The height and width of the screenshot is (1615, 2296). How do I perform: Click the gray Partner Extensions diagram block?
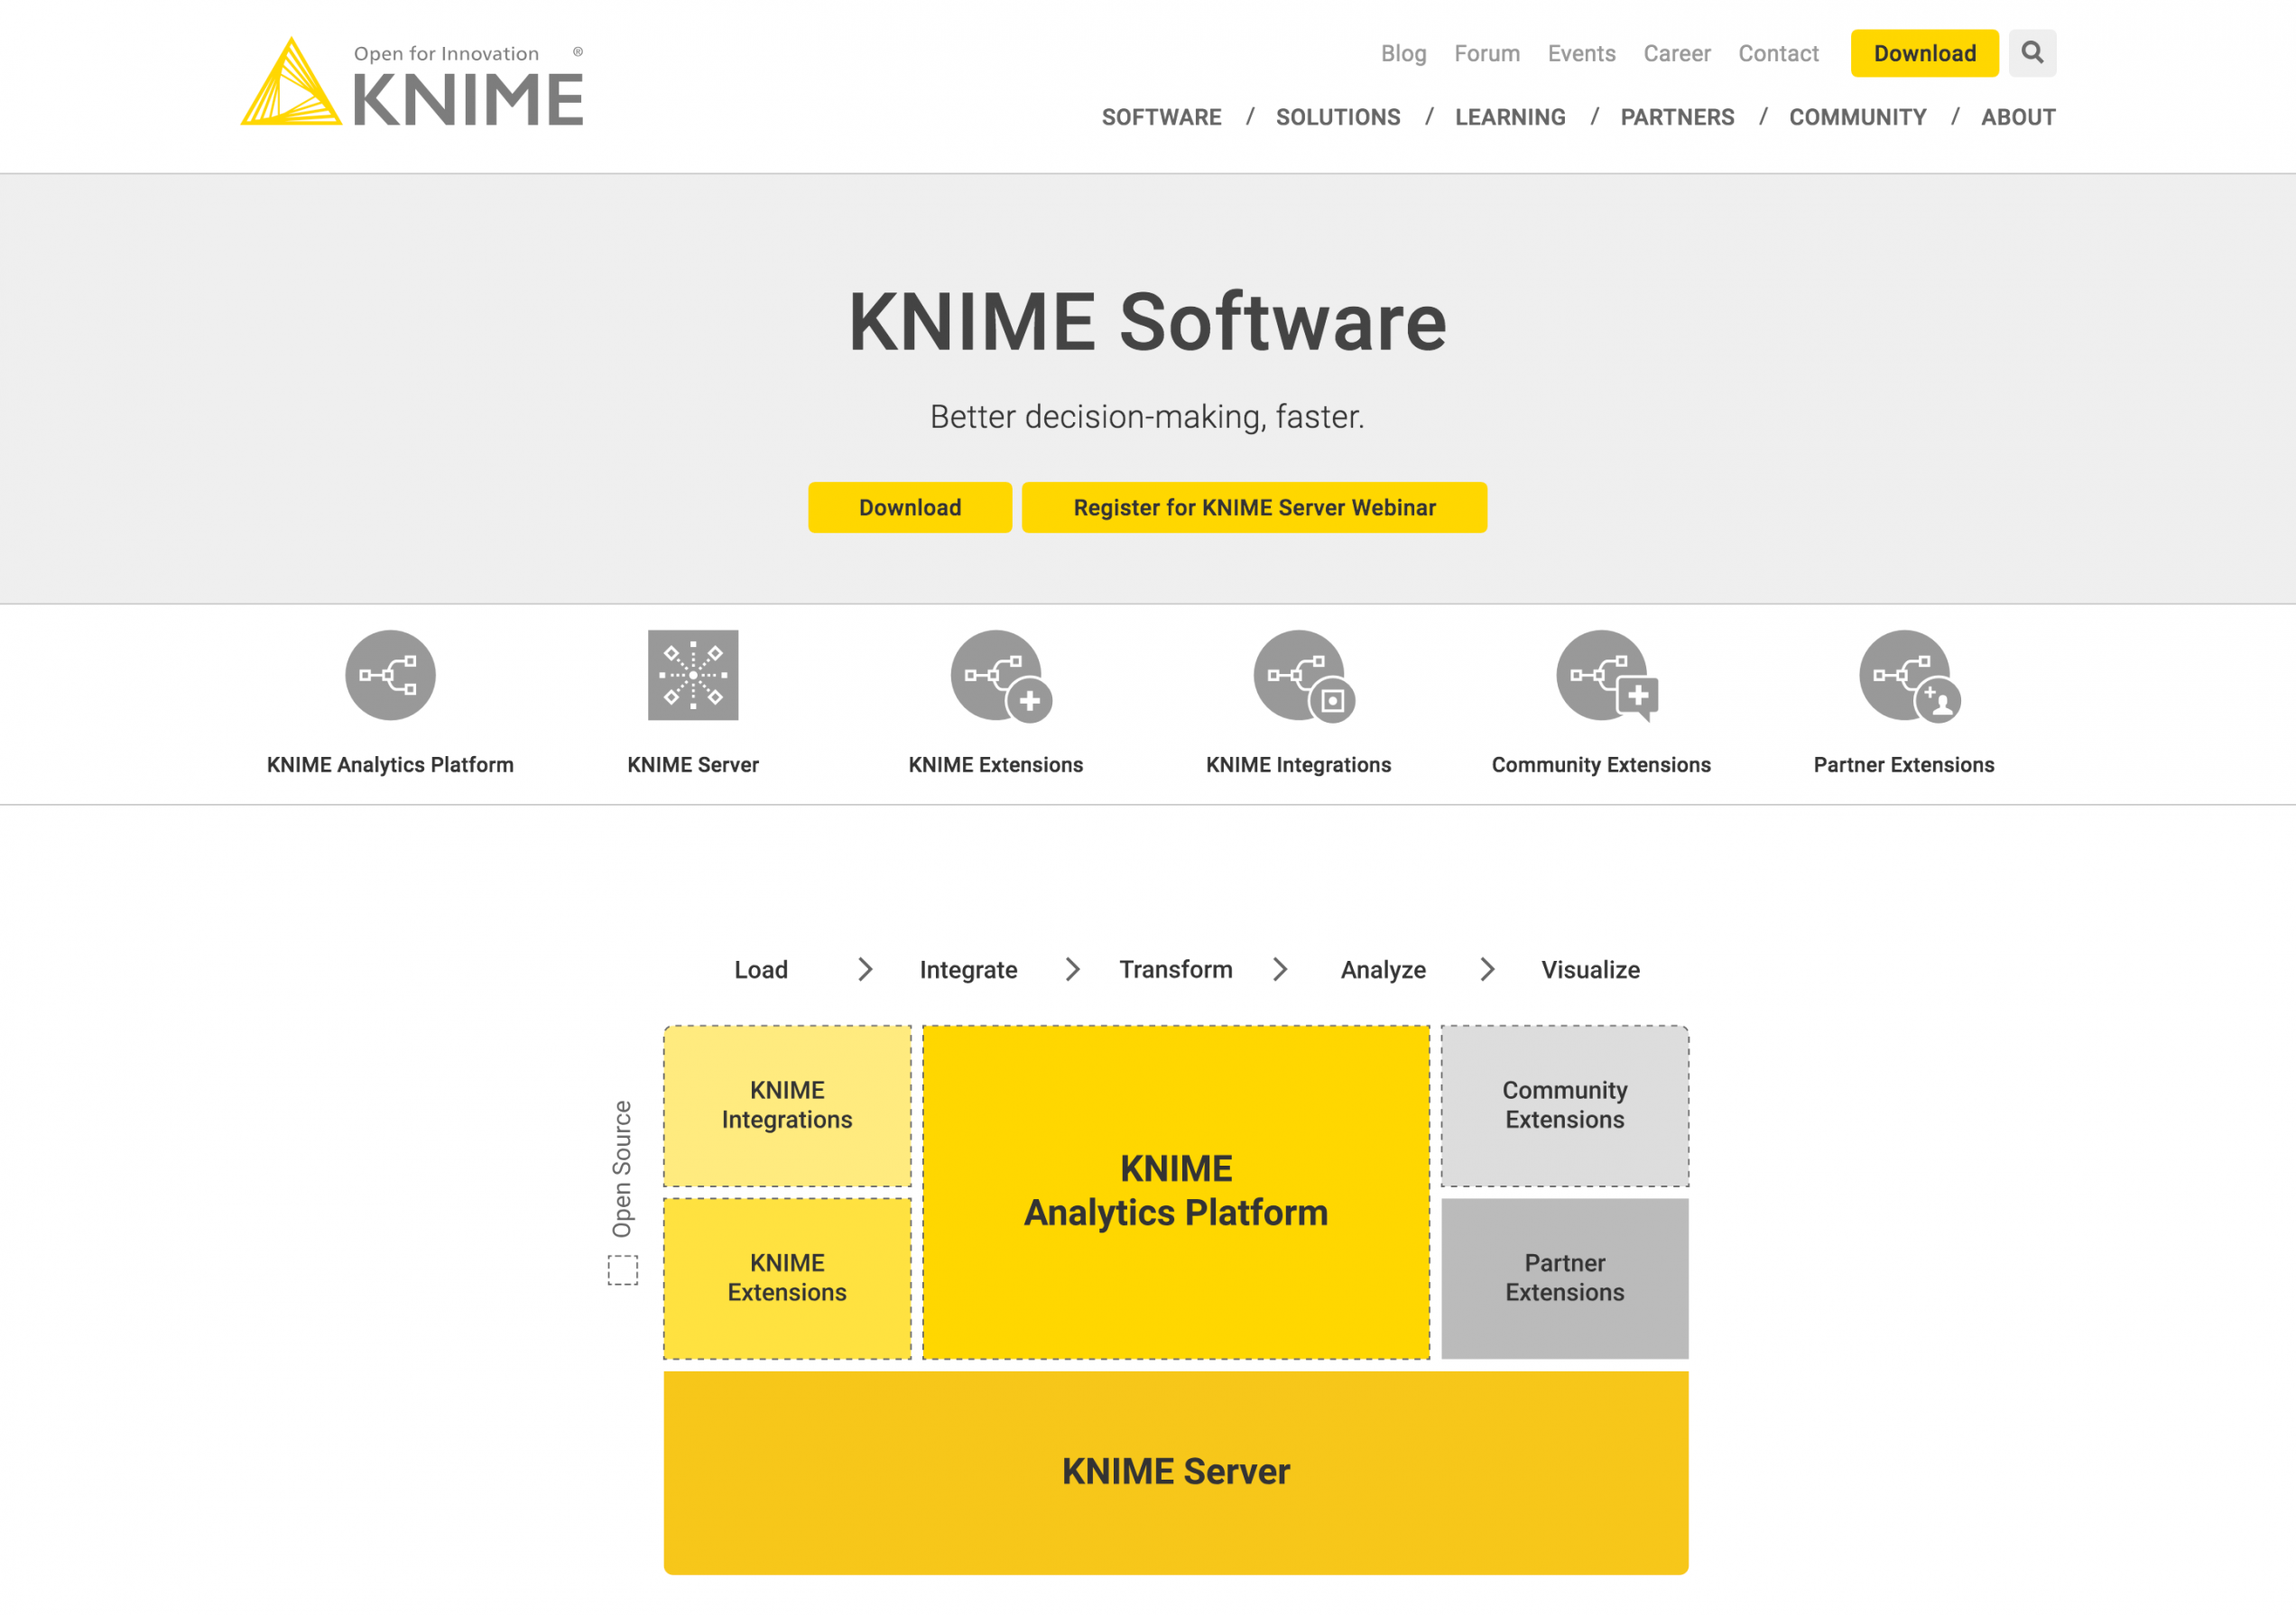pos(1564,1278)
